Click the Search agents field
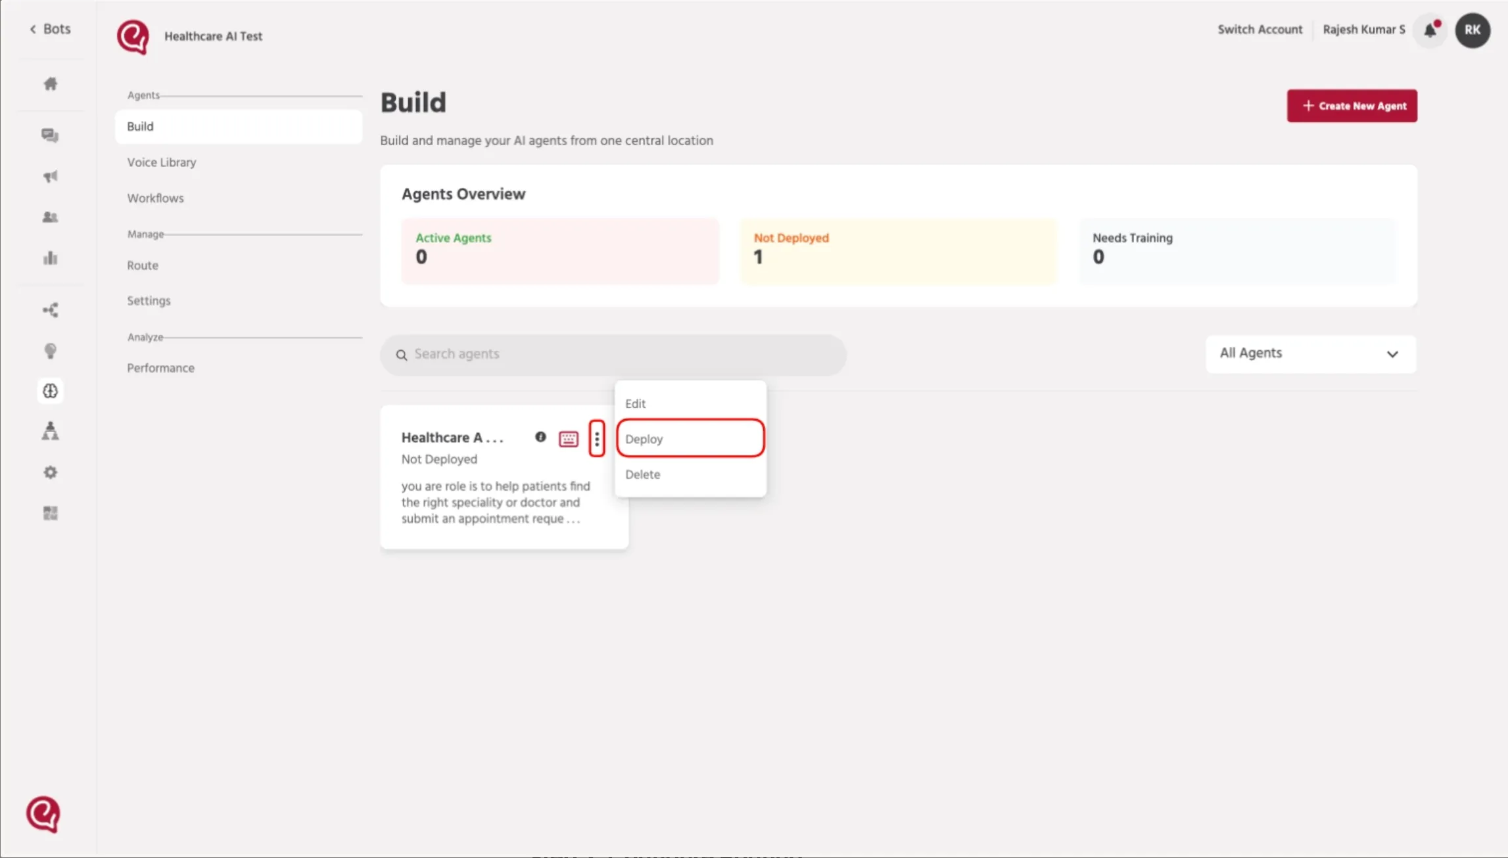Viewport: 1508px width, 858px height. click(x=613, y=355)
